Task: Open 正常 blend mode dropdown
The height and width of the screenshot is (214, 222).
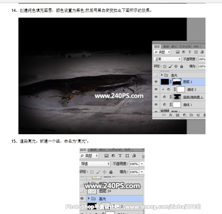Action: pos(167,59)
